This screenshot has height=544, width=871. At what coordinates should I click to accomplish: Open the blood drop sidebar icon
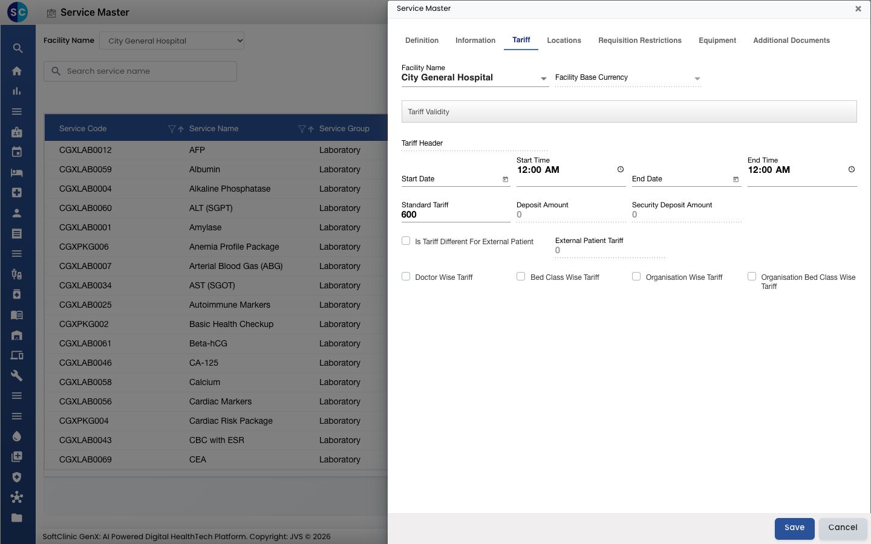point(17,436)
